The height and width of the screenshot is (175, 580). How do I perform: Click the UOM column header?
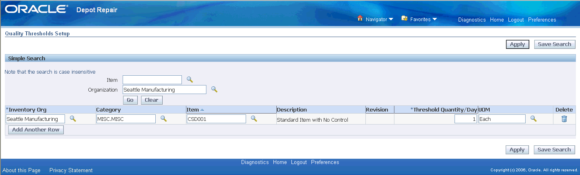484,110
